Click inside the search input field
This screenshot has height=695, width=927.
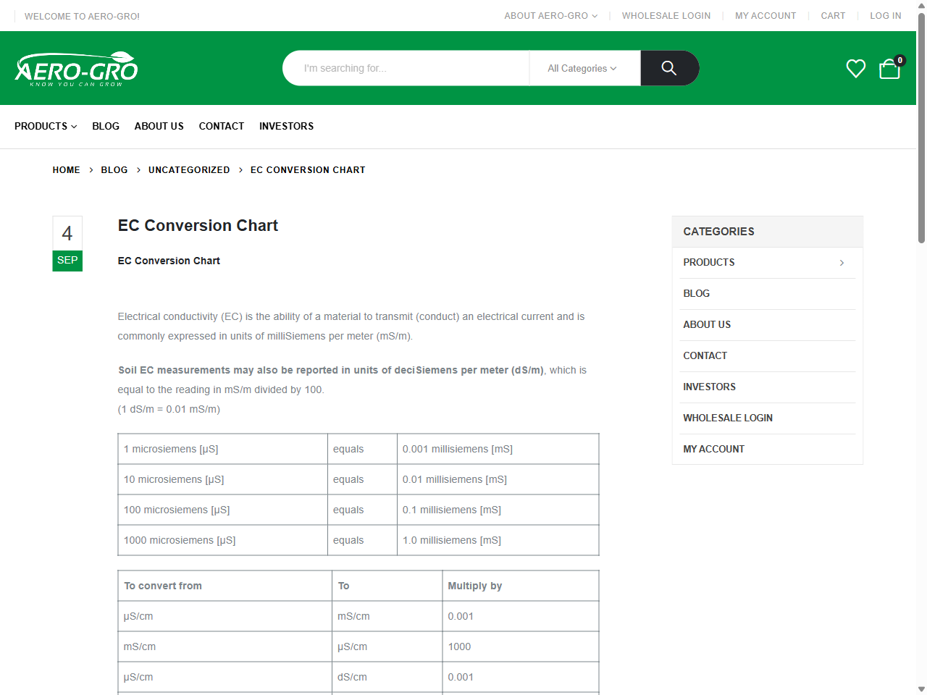pos(406,68)
